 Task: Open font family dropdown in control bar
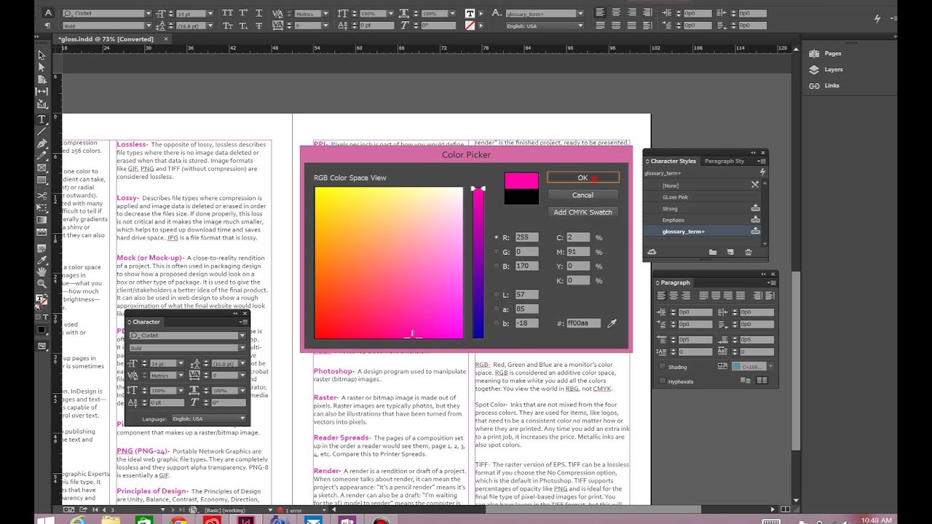point(149,13)
